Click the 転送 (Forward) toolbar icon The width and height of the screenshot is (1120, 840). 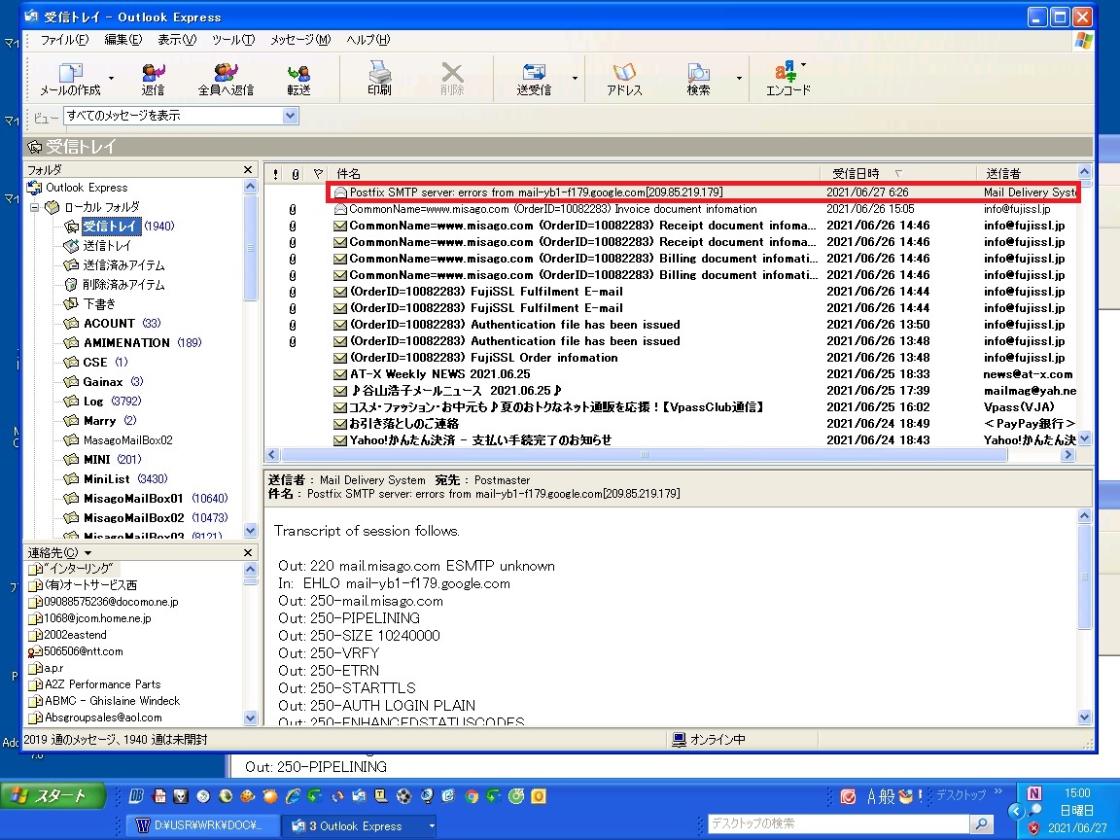(x=298, y=79)
